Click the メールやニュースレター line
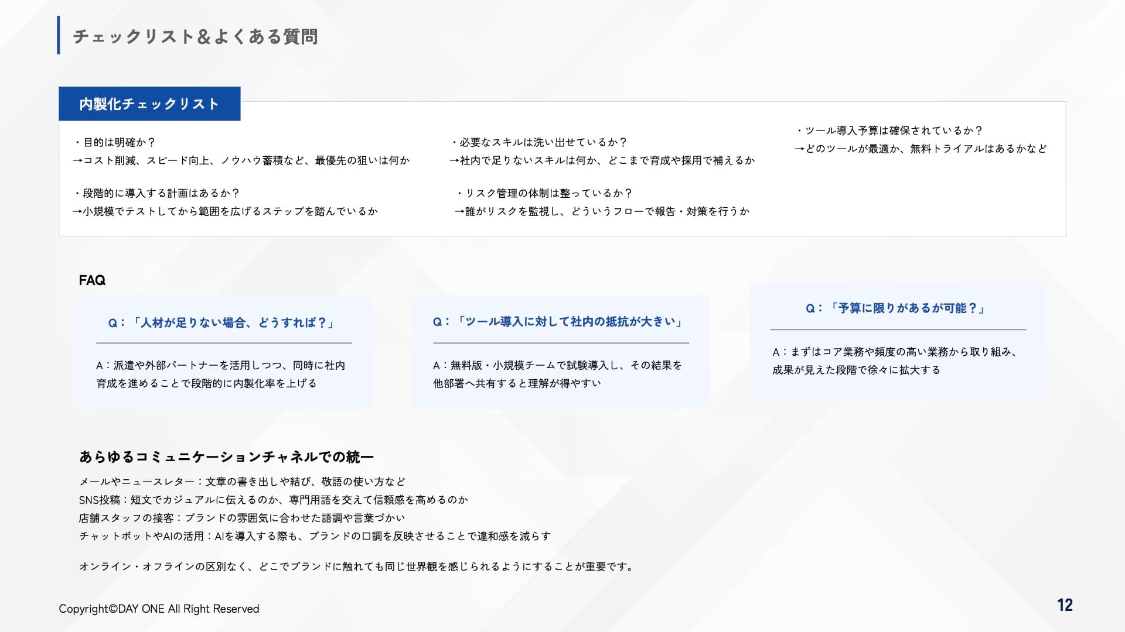Image resolution: width=1125 pixels, height=632 pixels. click(x=242, y=482)
